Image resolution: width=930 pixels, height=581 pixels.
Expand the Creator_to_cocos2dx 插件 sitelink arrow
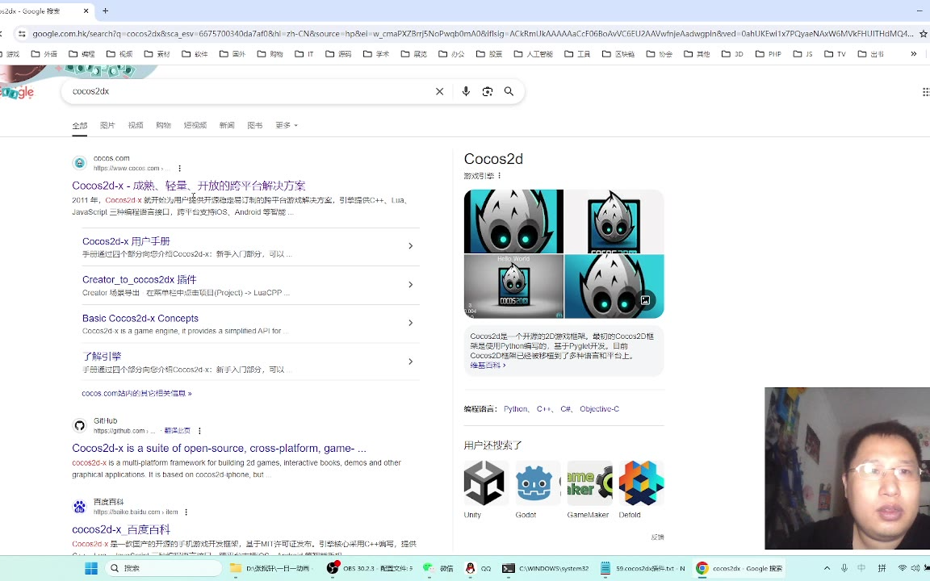[410, 285]
